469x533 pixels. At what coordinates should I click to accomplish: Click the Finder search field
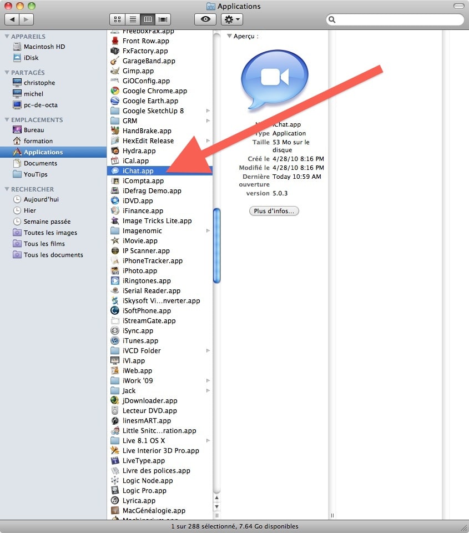point(395,19)
